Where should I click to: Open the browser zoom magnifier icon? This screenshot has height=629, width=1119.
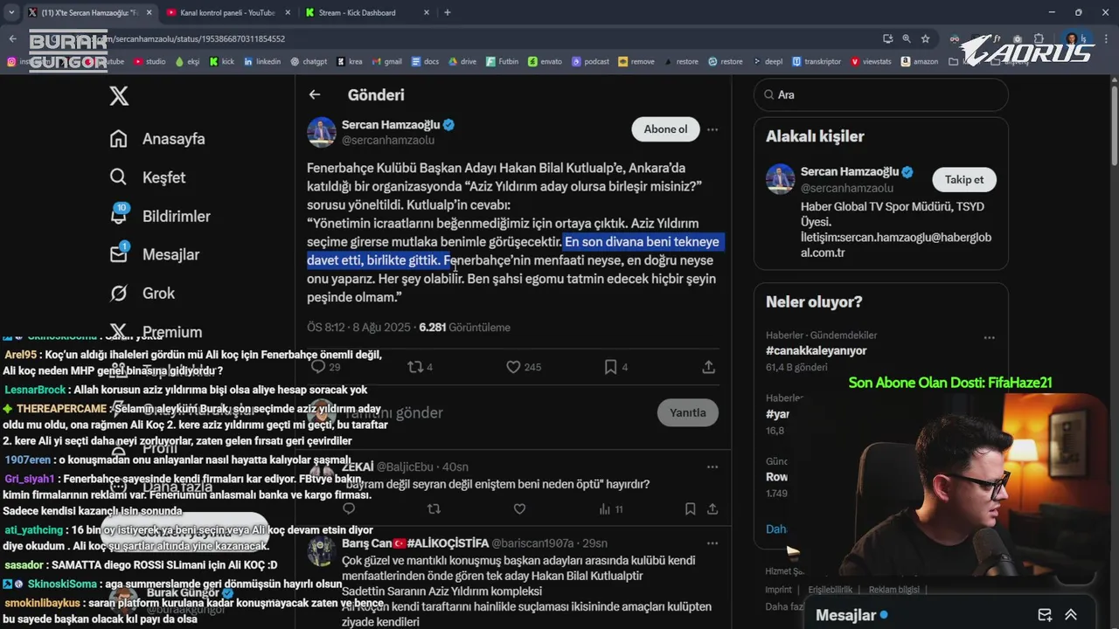pyautogui.click(x=907, y=38)
